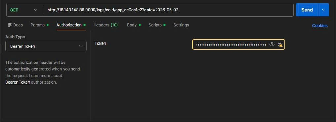Click the Send button
This screenshot has width=336, height=122.
[307, 10]
